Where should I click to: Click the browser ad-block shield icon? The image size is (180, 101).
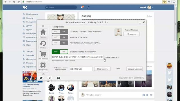(165, 2)
